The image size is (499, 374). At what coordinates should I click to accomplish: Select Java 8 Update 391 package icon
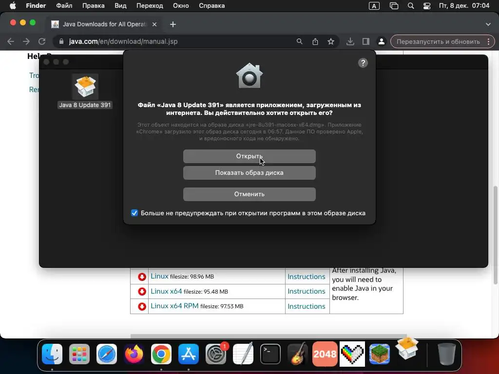click(85, 87)
